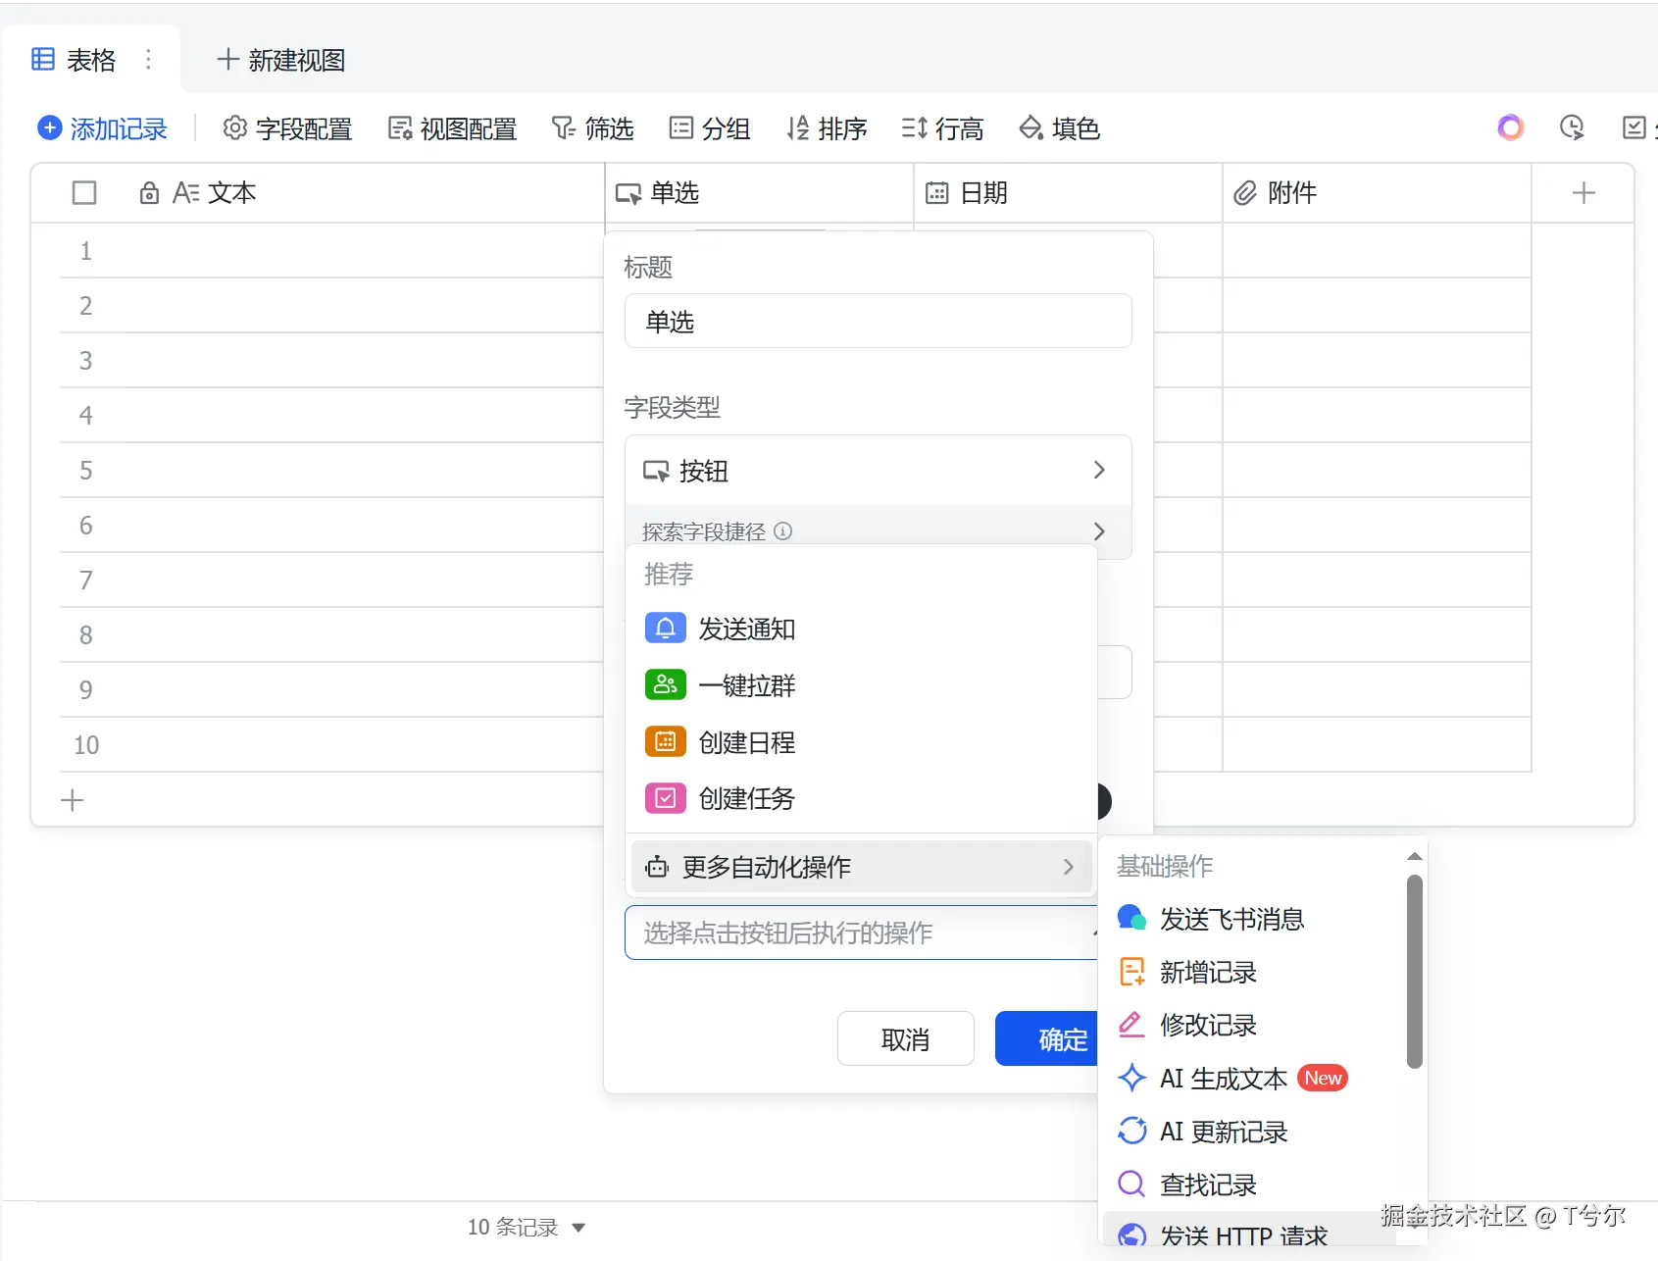Viewport: 1658px width, 1261px height.
Task: Click the scroll-up arrow of the submenu
Action: pos(1414,856)
